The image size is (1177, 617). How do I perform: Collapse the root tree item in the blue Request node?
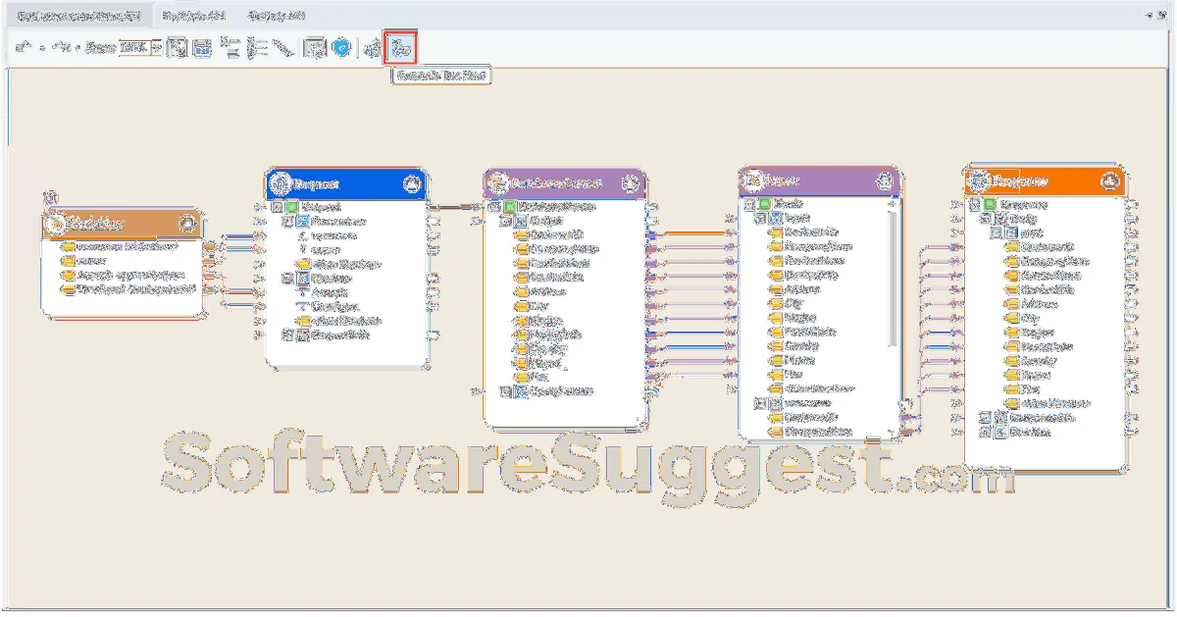tap(278, 207)
